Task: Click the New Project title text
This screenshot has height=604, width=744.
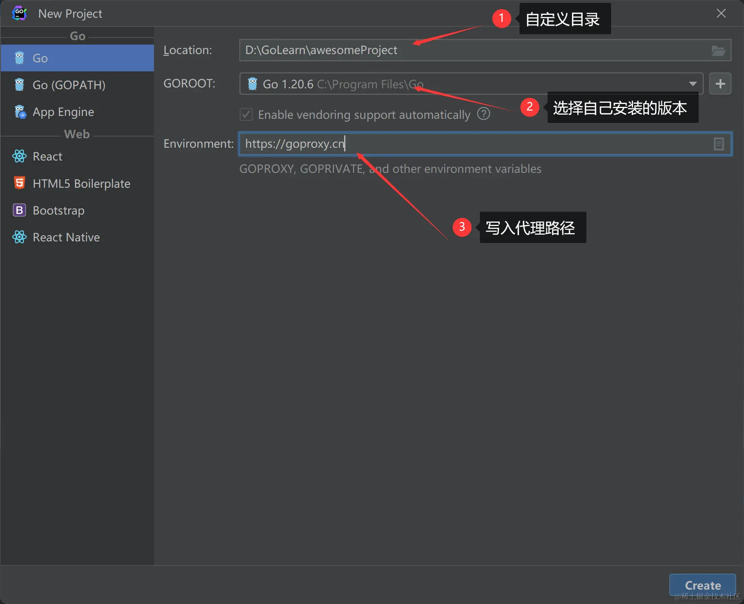Action: (x=70, y=14)
